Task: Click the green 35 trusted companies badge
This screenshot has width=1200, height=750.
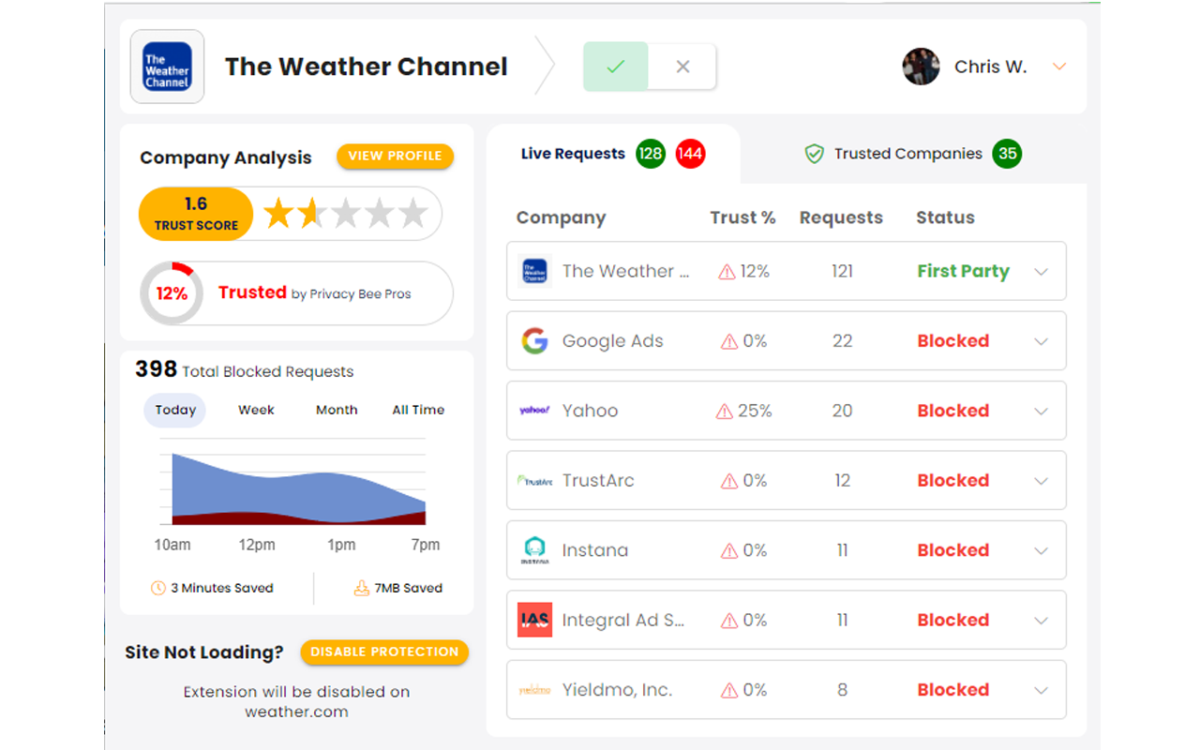Action: pyautogui.click(x=1008, y=154)
